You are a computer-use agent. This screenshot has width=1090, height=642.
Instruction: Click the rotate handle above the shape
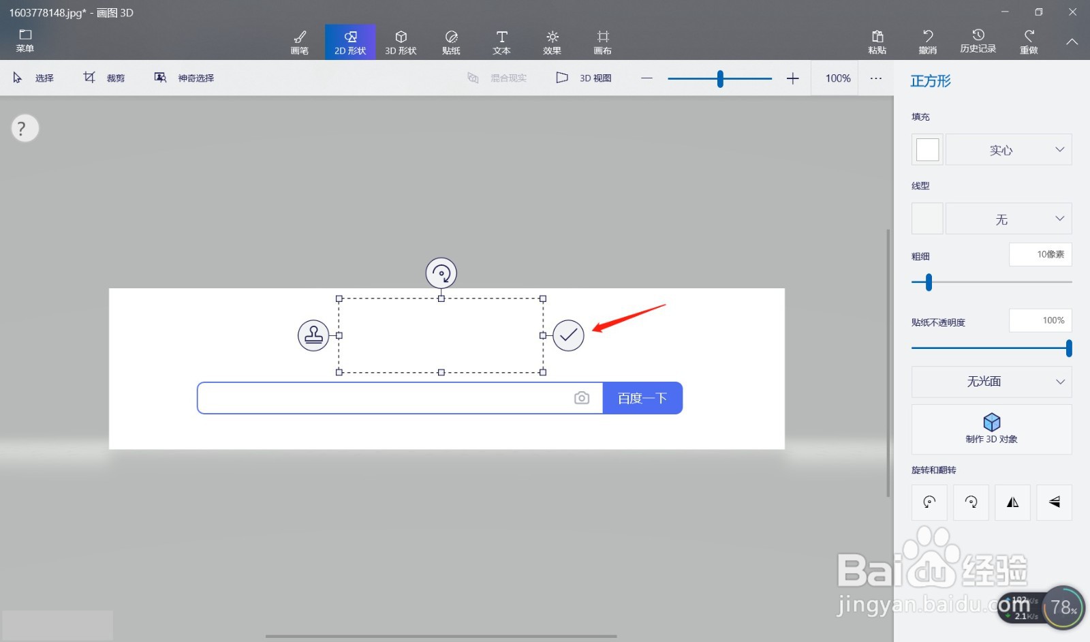pos(441,273)
